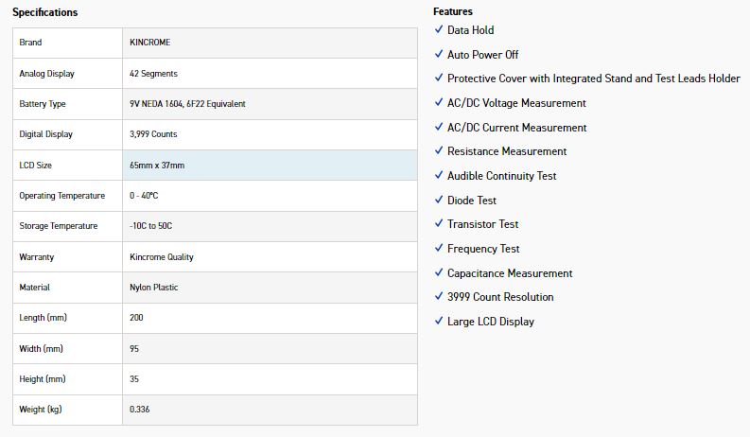Click the checkmark next to Auto Power Off
Viewport: 750px width, 437px height.
(438, 55)
